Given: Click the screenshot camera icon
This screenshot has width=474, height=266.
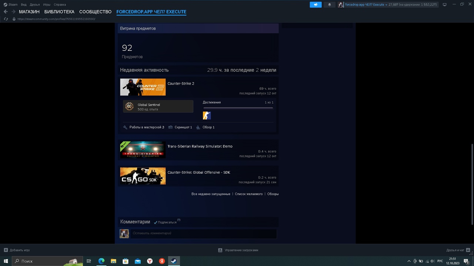Looking at the screenshot, I should point(170,127).
